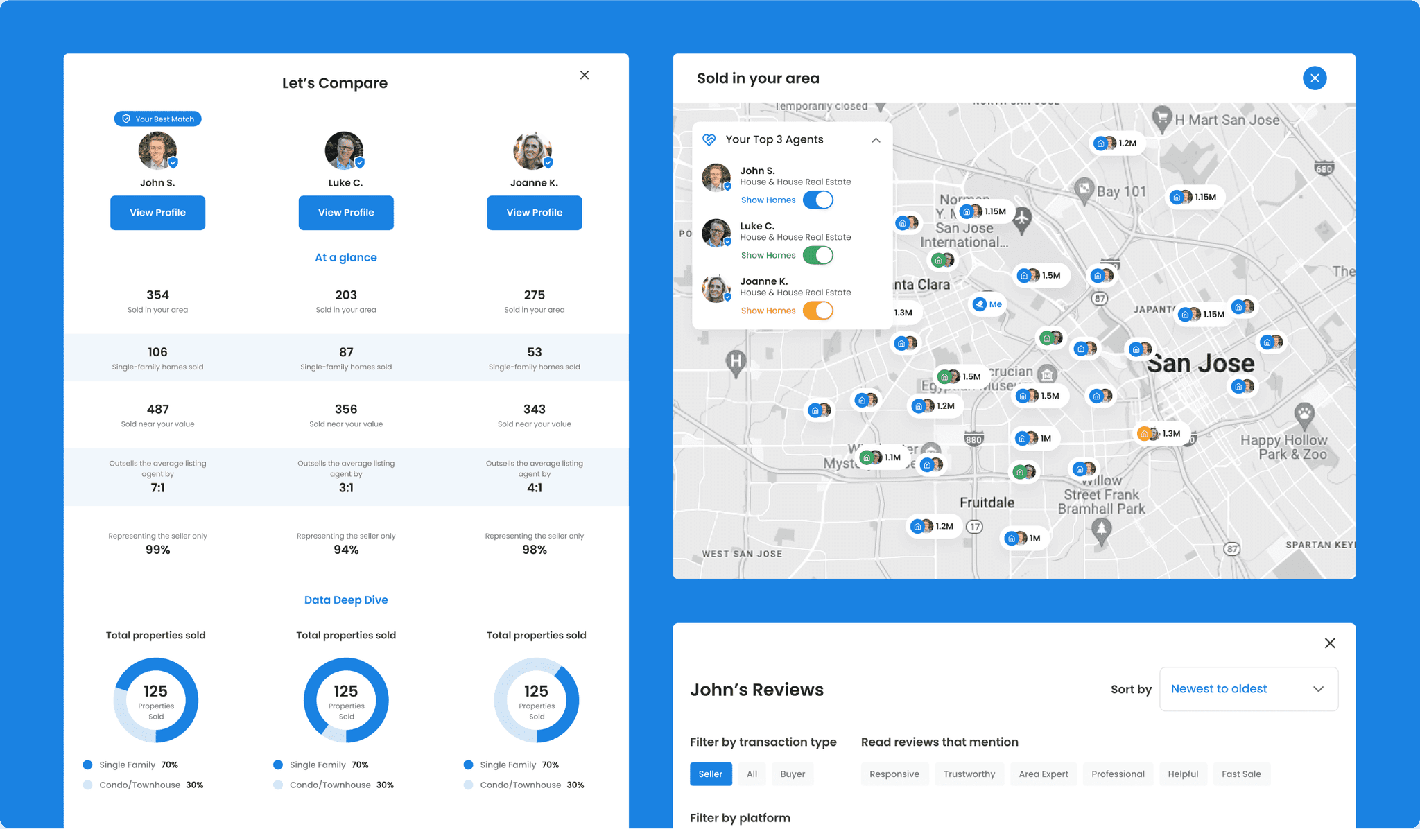Disable Show Homes for Joanne K.
The width and height of the screenshot is (1420, 829).
coord(818,311)
